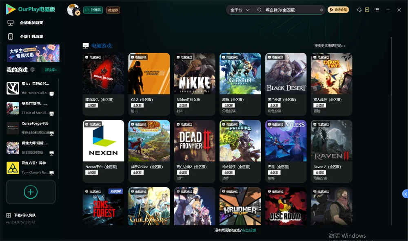This screenshot has height=241, width=408.
Task: Open the Nexon platform cover
Action: [103, 141]
